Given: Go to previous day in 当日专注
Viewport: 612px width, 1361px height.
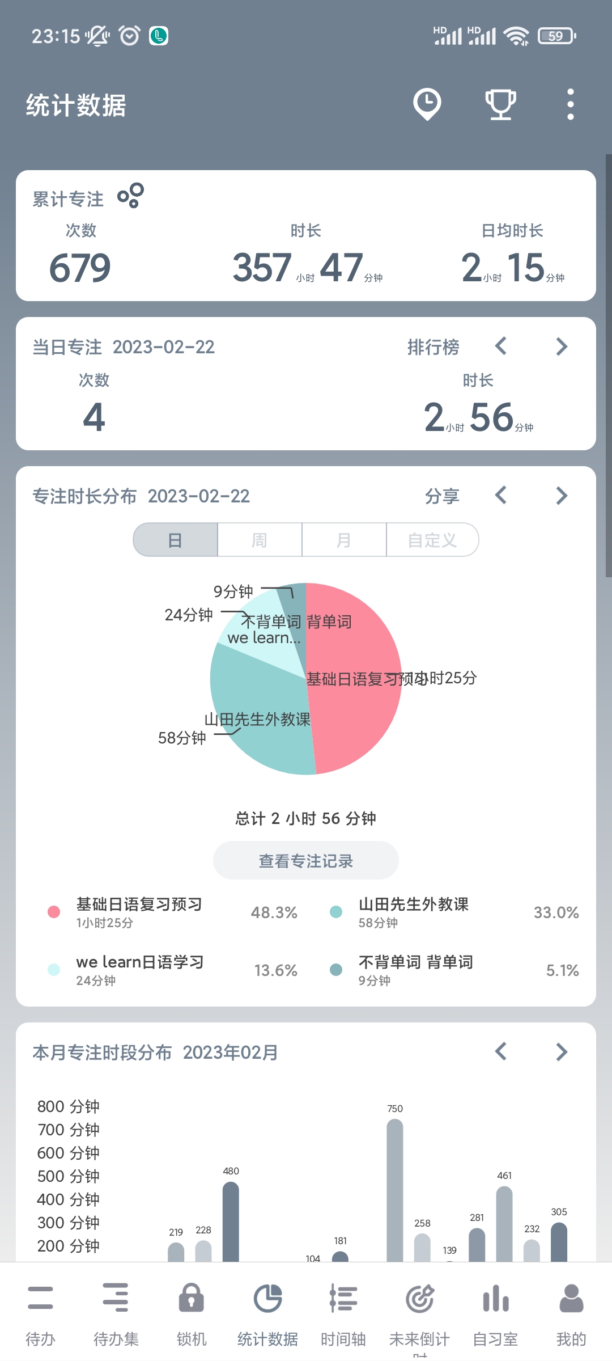Looking at the screenshot, I should 501,346.
